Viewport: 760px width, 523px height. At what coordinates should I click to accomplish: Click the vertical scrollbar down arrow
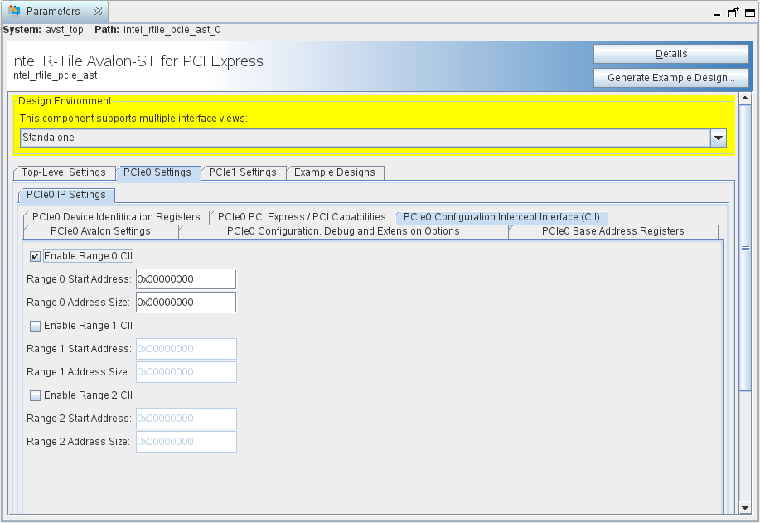point(745,508)
